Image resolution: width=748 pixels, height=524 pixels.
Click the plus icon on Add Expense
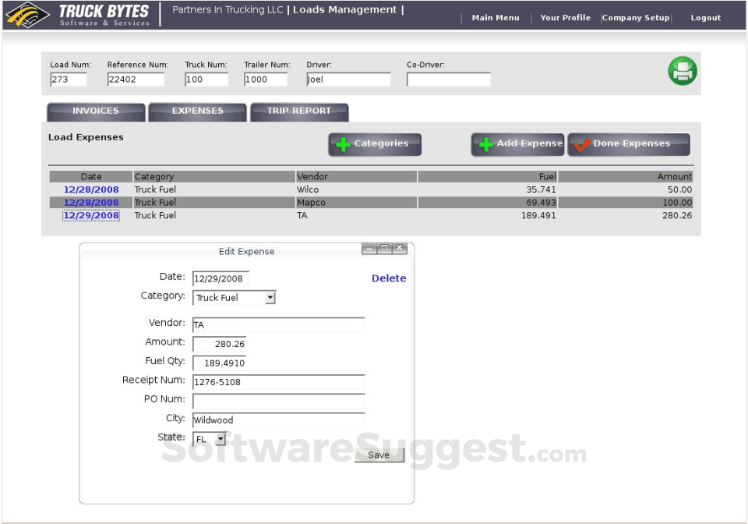point(487,144)
